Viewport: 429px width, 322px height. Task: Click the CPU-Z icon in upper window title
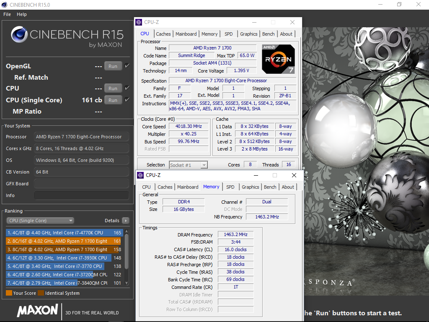pyautogui.click(x=139, y=22)
